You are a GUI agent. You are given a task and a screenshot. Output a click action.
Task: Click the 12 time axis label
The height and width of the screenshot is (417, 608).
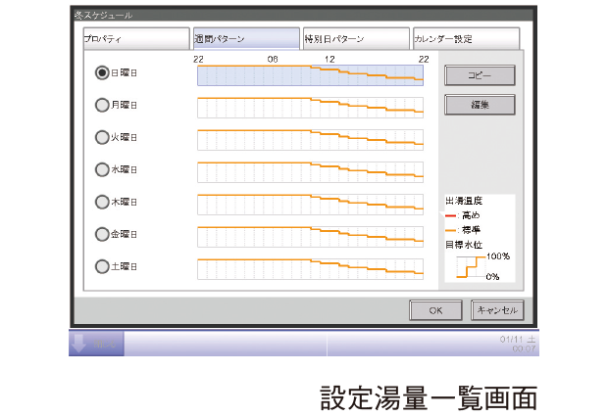click(329, 60)
